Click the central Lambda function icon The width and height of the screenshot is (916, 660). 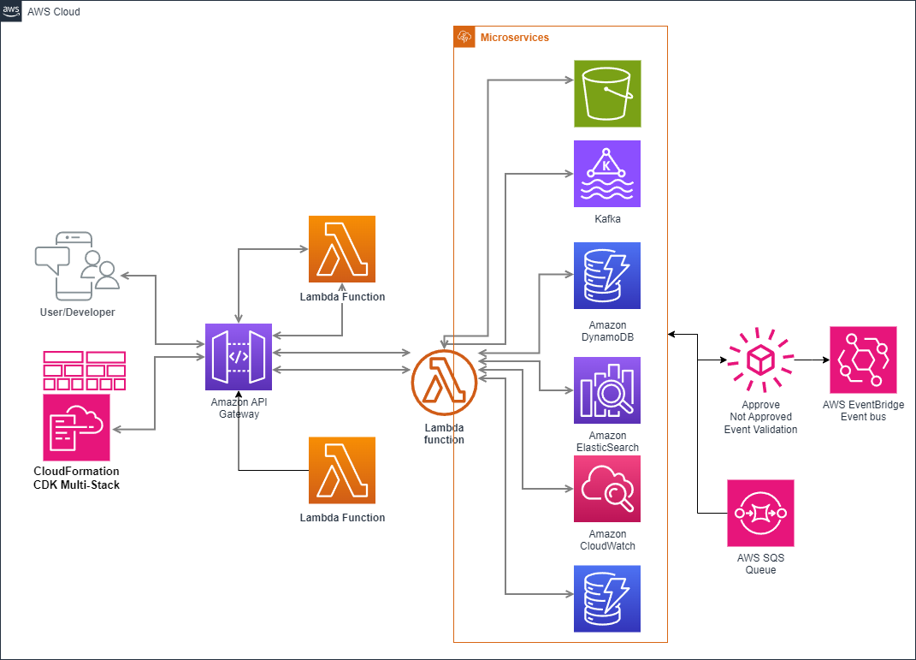pyautogui.click(x=444, y=383)
